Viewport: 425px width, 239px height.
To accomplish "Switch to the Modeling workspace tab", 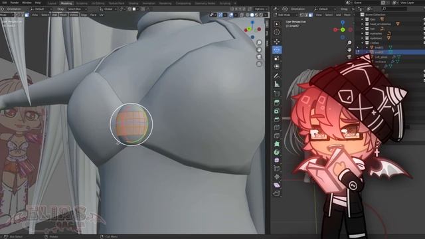I will pos(66,3).
